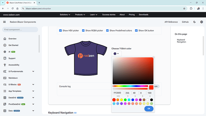Click the Markdown sidebar icon
Viewport: 206px width, 116px height.
[x=5, y=78]
